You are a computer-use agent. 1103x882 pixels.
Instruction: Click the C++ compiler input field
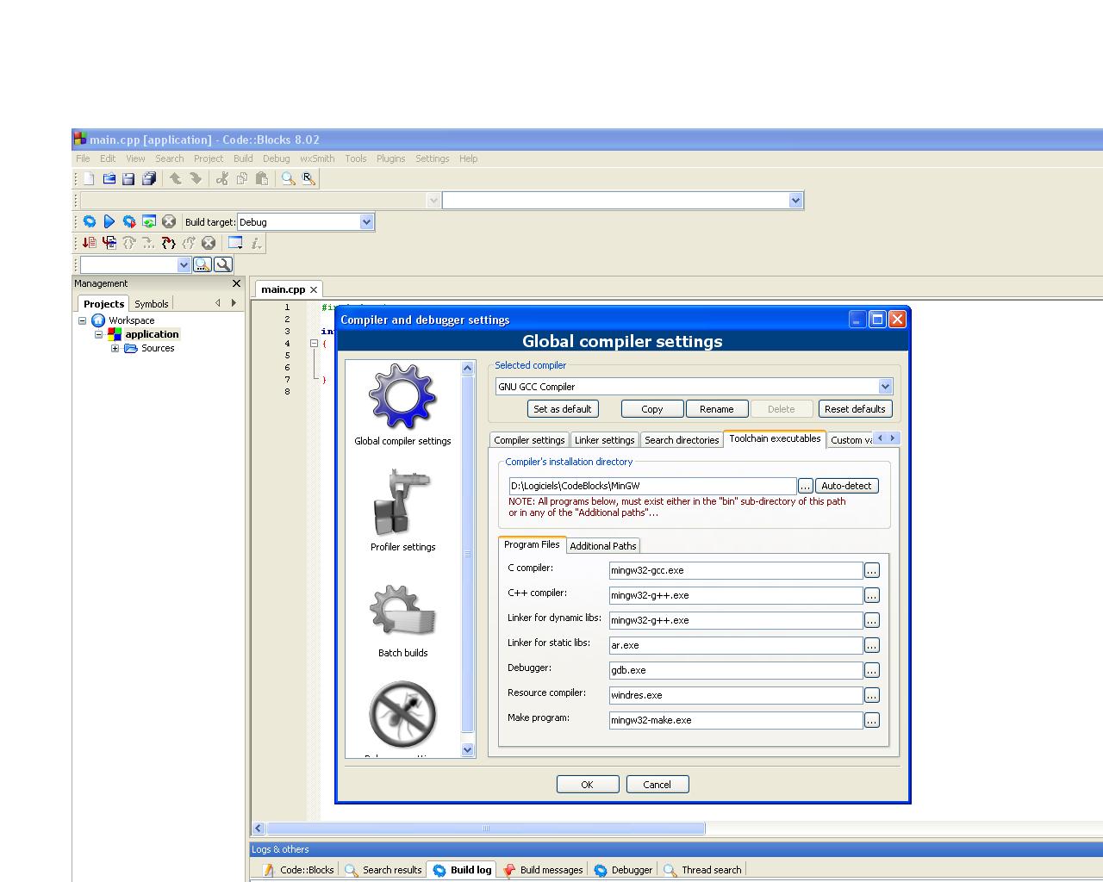[736, 595]
